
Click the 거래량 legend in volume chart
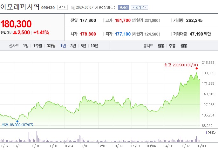point(210,133)
